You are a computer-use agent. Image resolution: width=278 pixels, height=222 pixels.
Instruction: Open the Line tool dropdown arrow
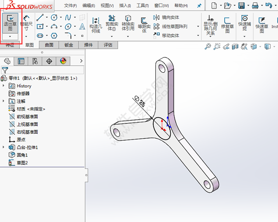coord(47,17)
